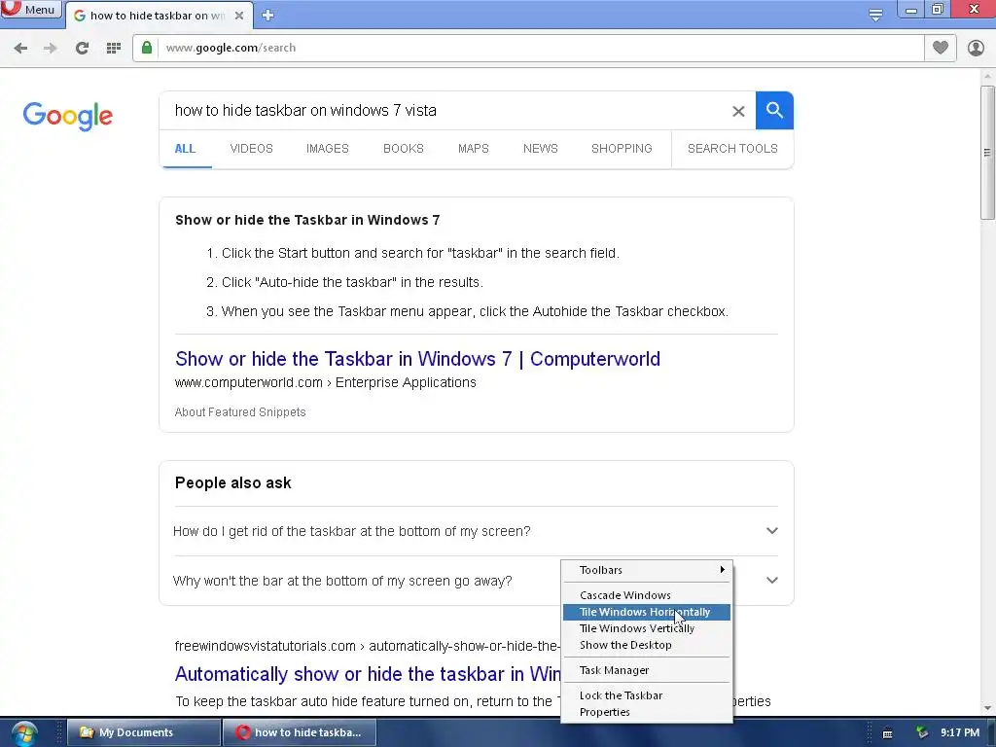Switch to My Documents taskbar button
The image size is (996, 747).
[x=144, y=732]
